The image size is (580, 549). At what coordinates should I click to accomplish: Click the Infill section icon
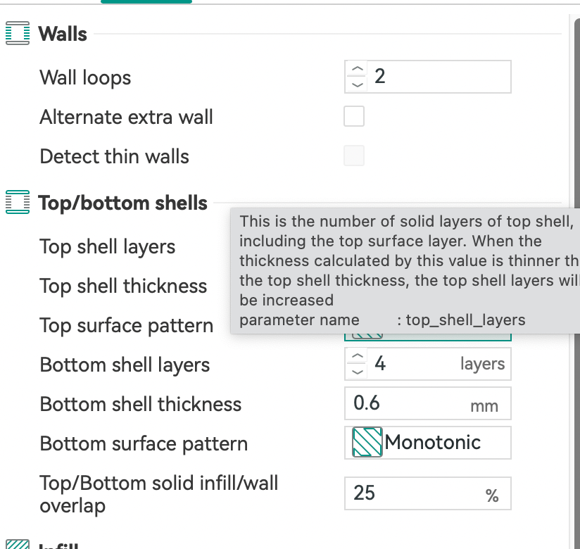tap(18, 544)
